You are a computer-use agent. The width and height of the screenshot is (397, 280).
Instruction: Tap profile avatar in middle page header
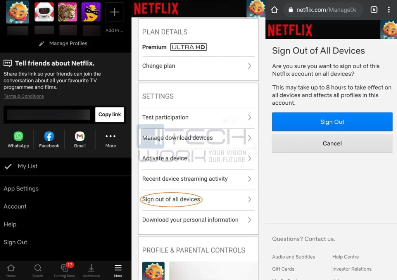(x=256, y=9)
